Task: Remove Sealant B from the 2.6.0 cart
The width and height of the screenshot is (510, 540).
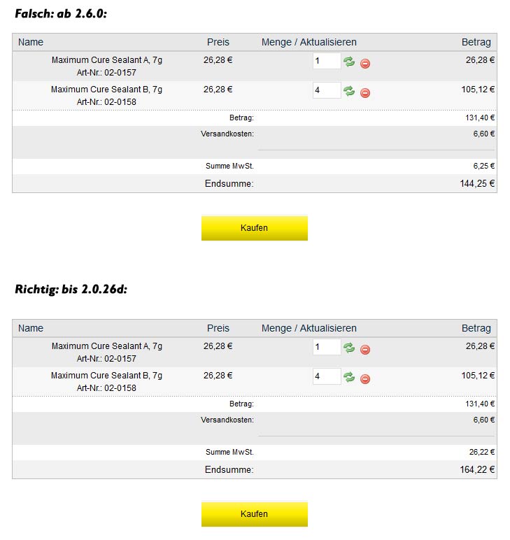Action: click(365, 93)
